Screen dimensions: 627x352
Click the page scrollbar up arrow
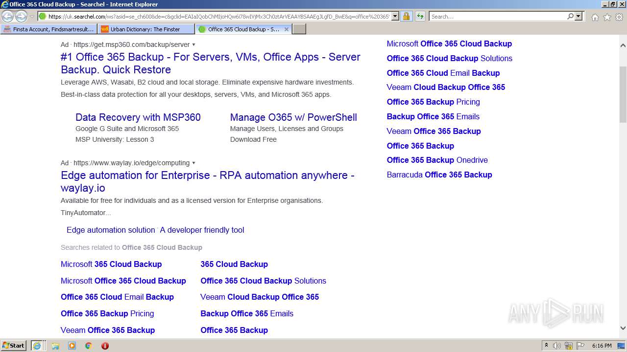pos(623,45)
